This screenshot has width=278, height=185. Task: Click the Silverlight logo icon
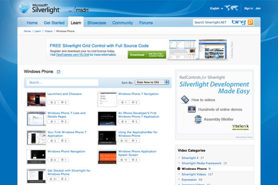(x=25, y=7)
